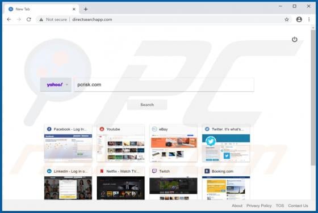Open the Chrome profile account icon

tap(299, 19)
